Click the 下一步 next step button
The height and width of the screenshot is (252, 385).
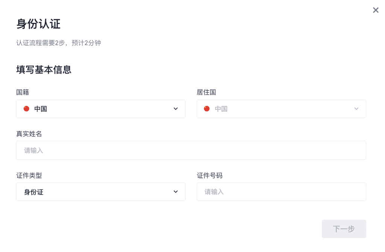pyautogui.click(x=344, y=229)
